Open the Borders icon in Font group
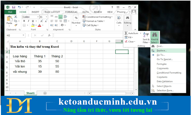 [x=24, y=25]
